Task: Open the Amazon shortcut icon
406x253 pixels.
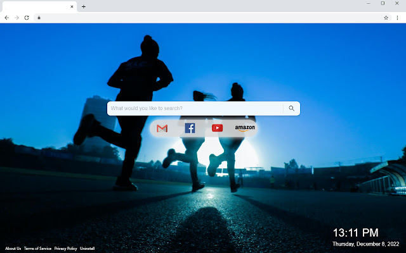Action: coord(245,128)
